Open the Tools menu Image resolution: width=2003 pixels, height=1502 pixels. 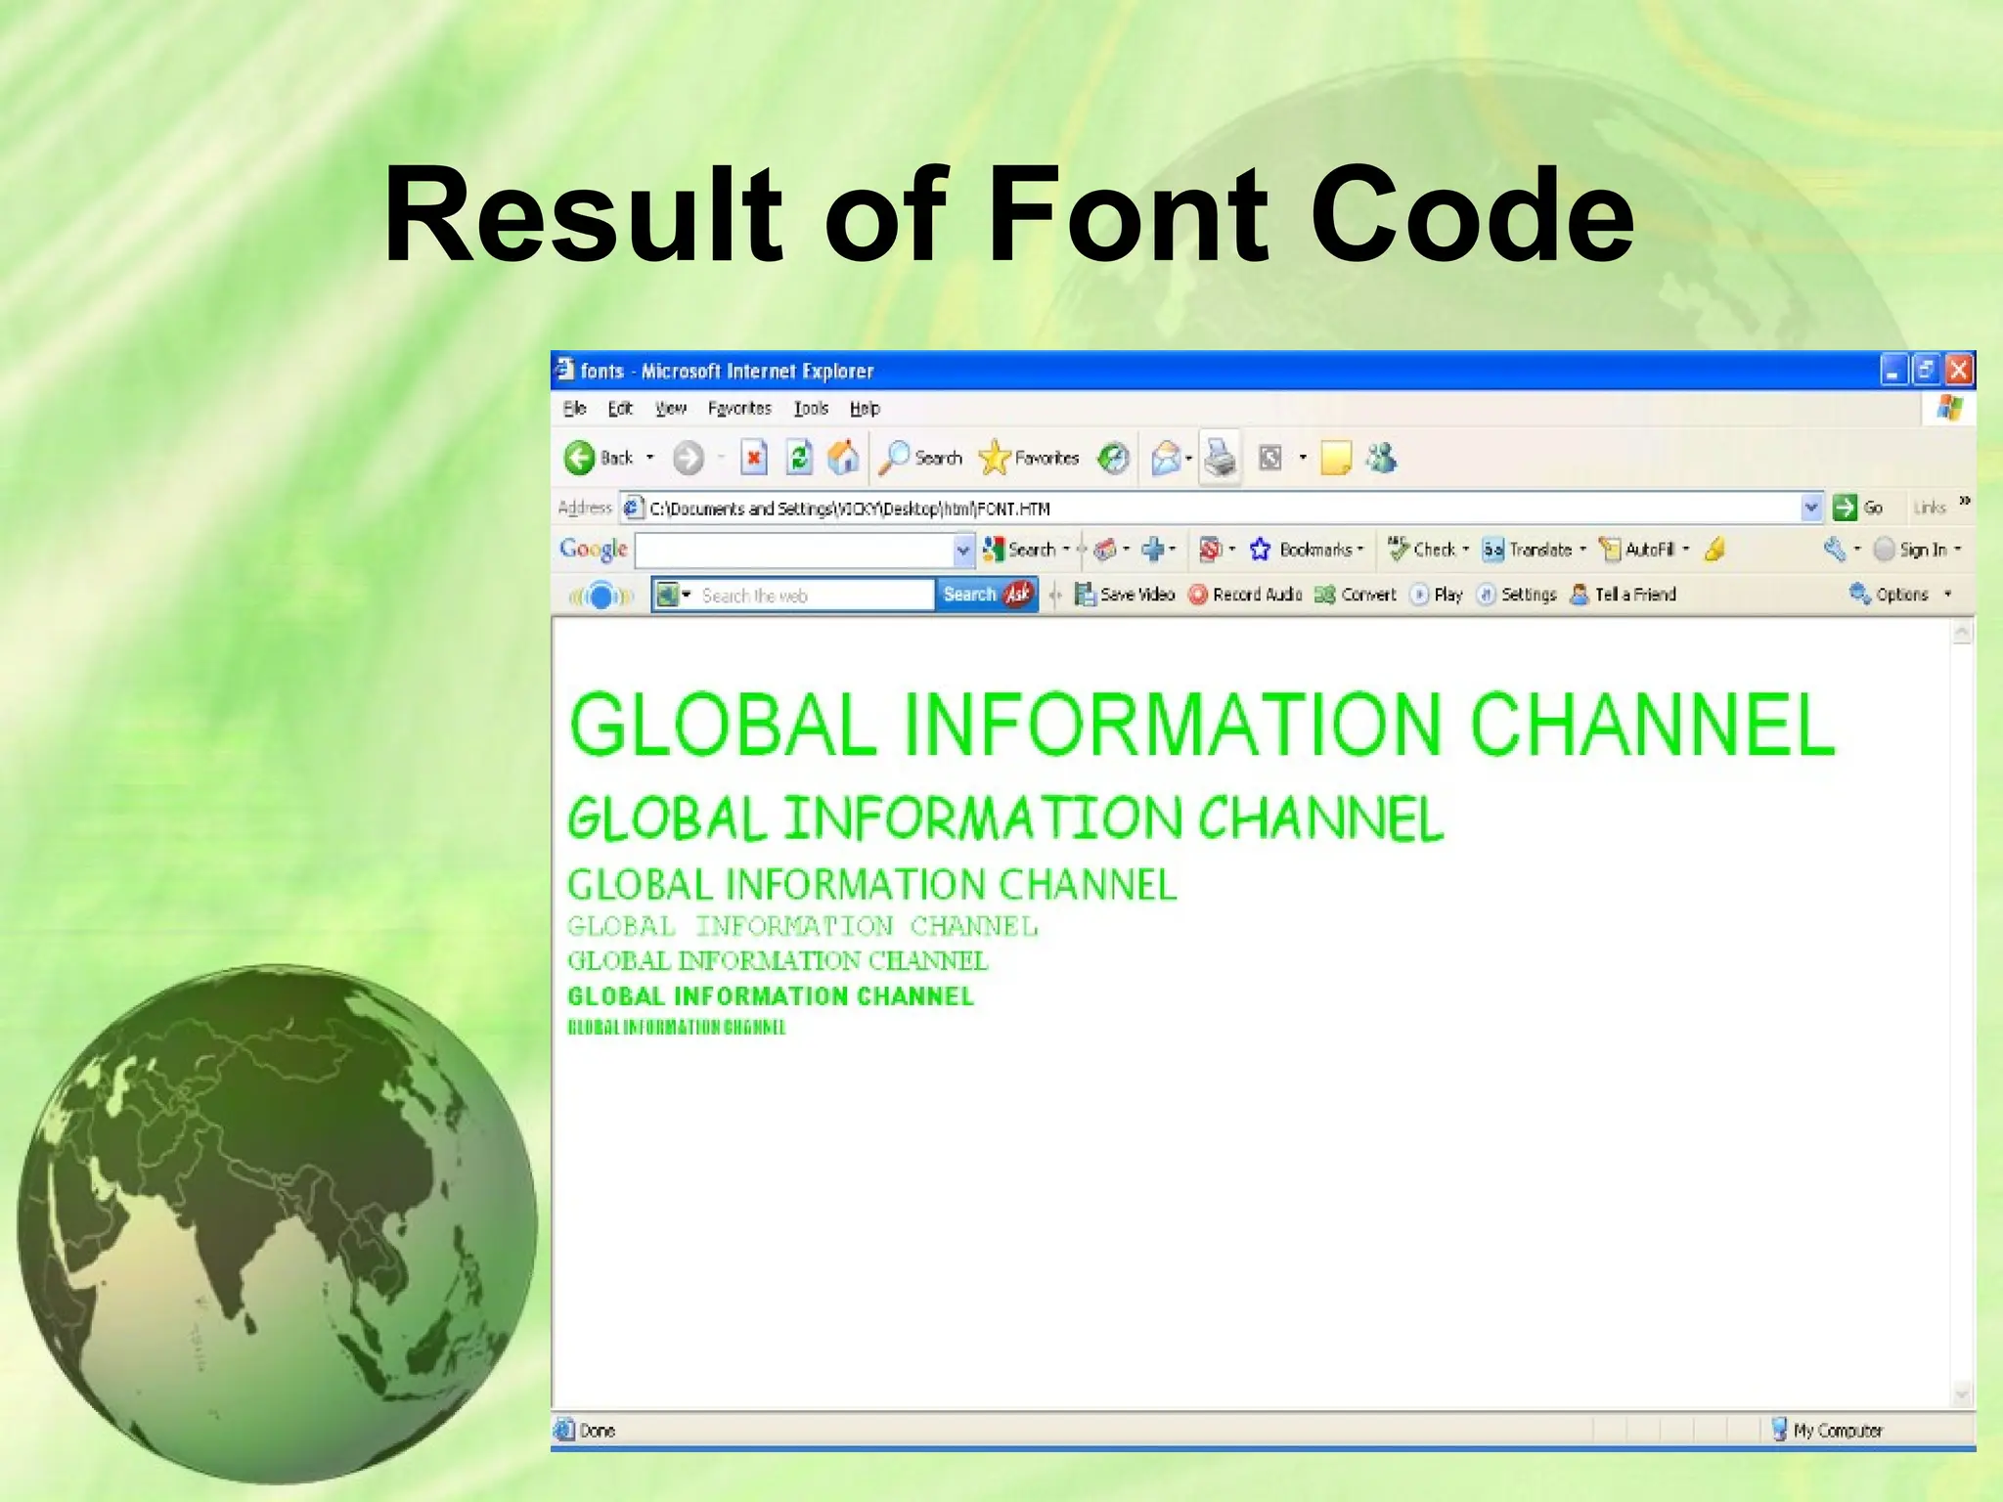[x=811, y=409]
